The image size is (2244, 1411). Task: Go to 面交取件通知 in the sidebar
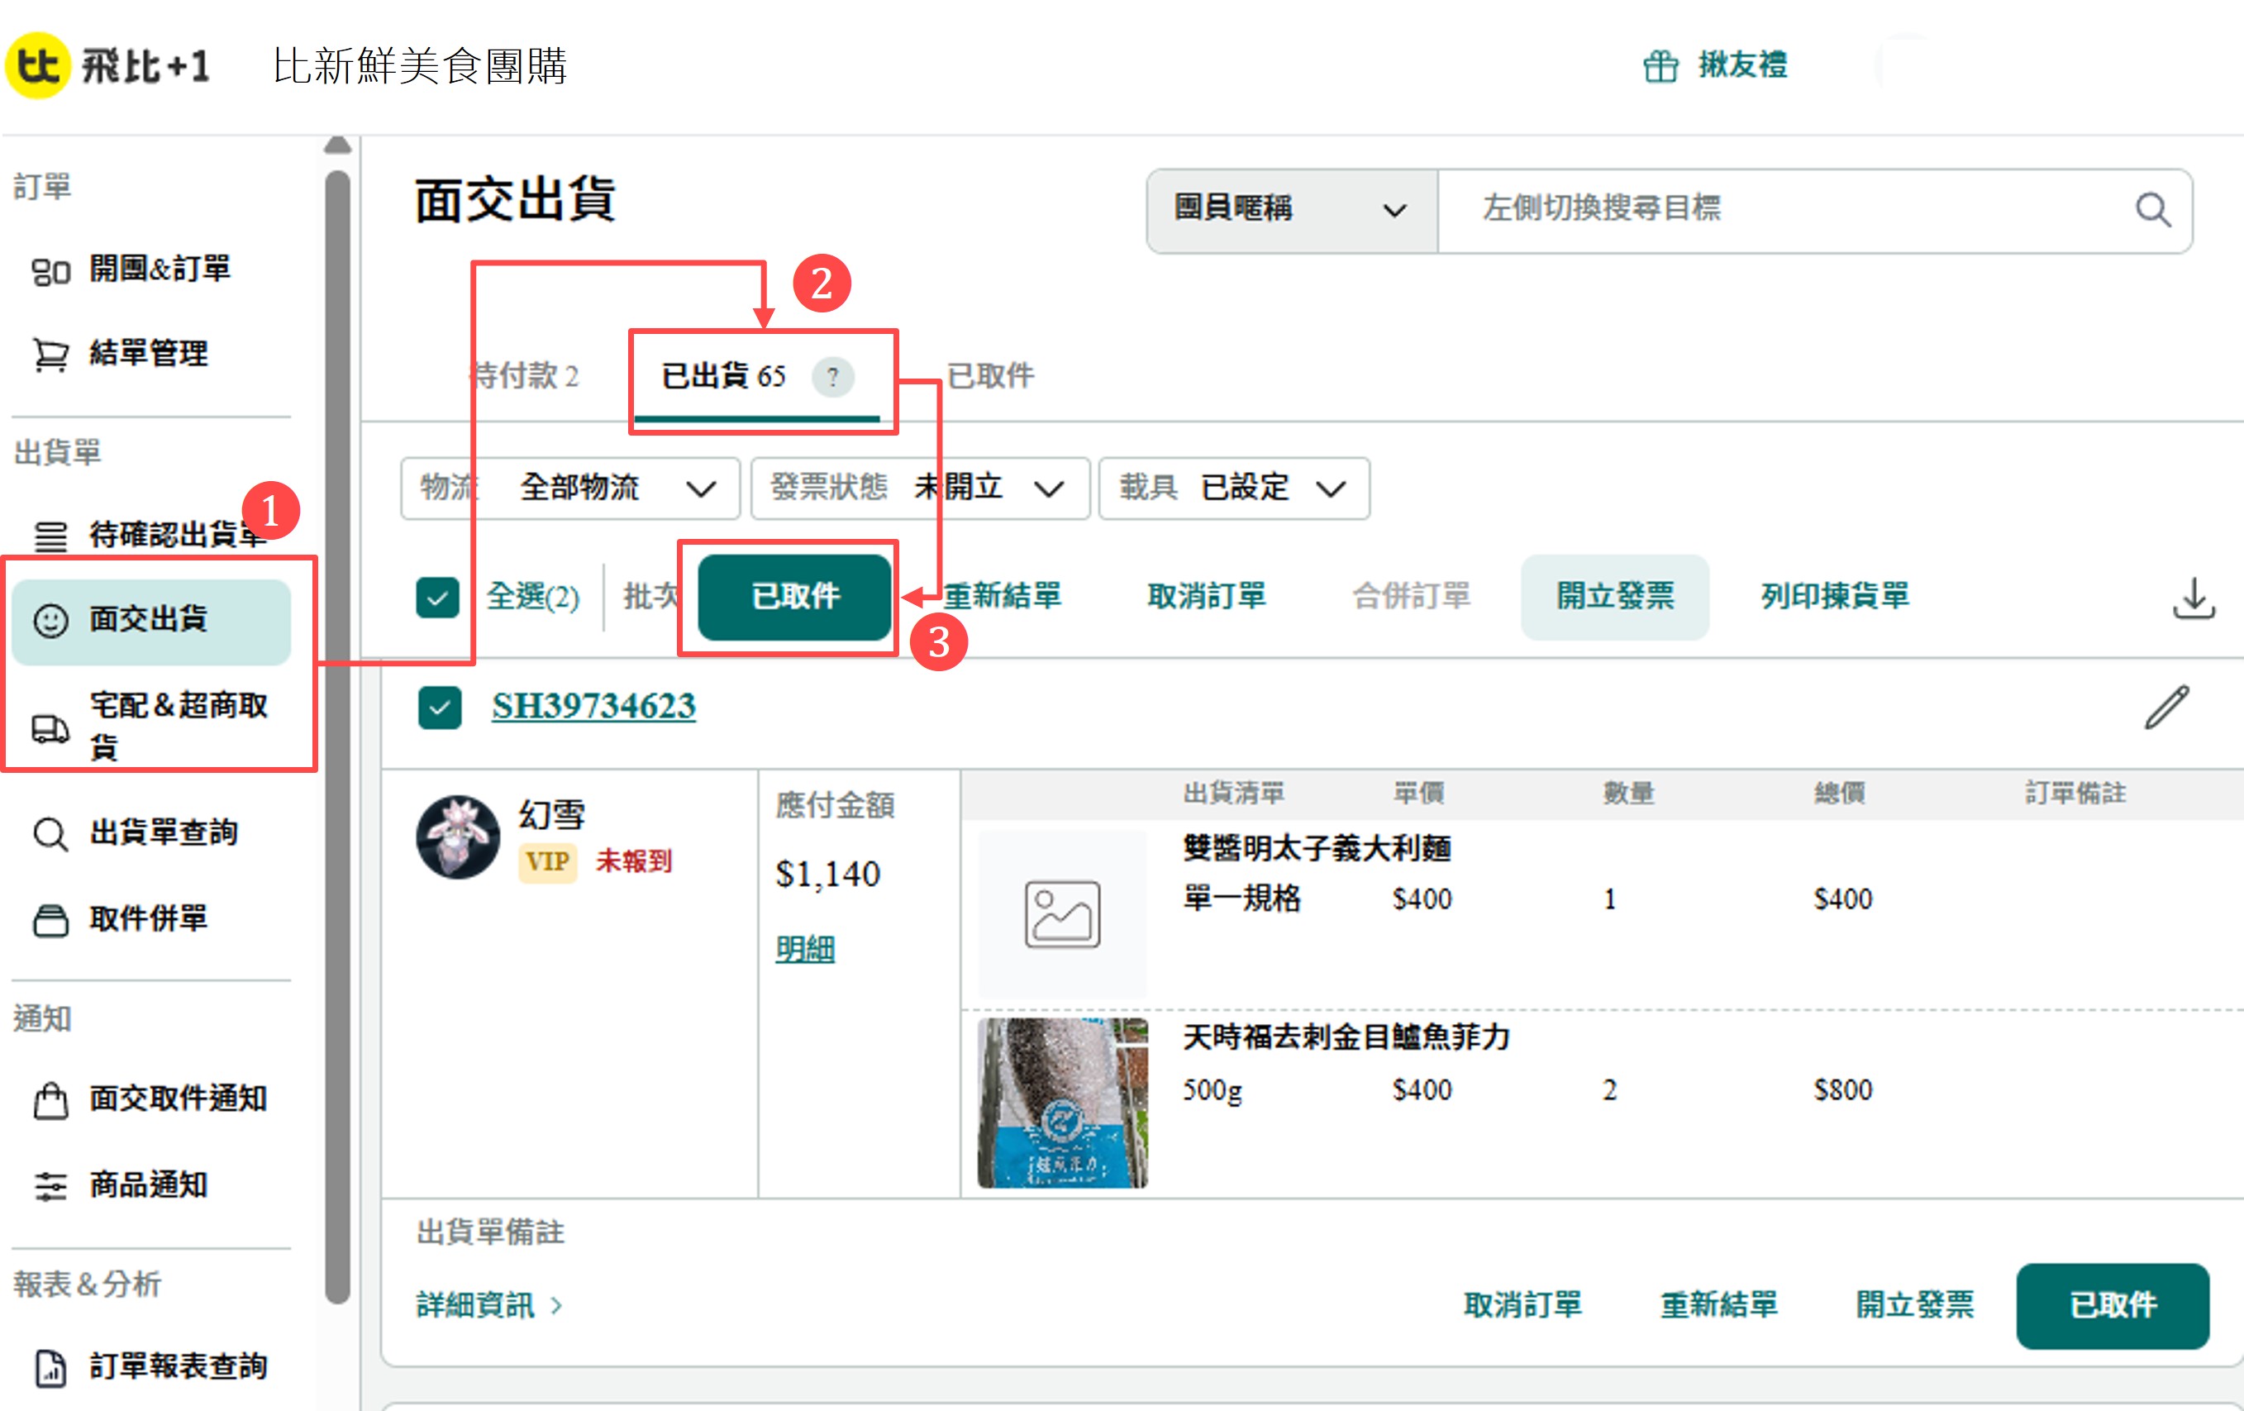(177, 1099)
